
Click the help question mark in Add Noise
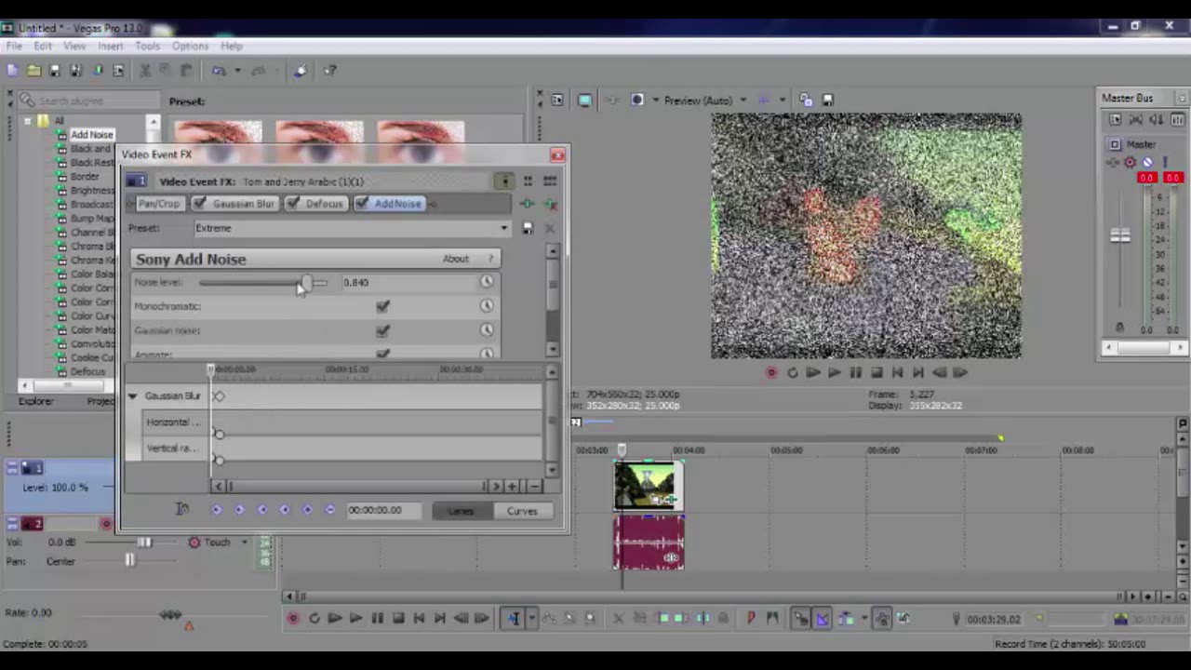[x=490, y=259]
